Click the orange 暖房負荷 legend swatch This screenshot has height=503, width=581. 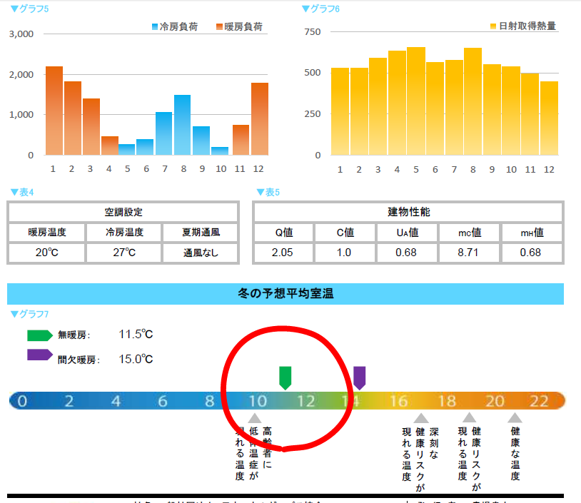[x=219, y=27]
